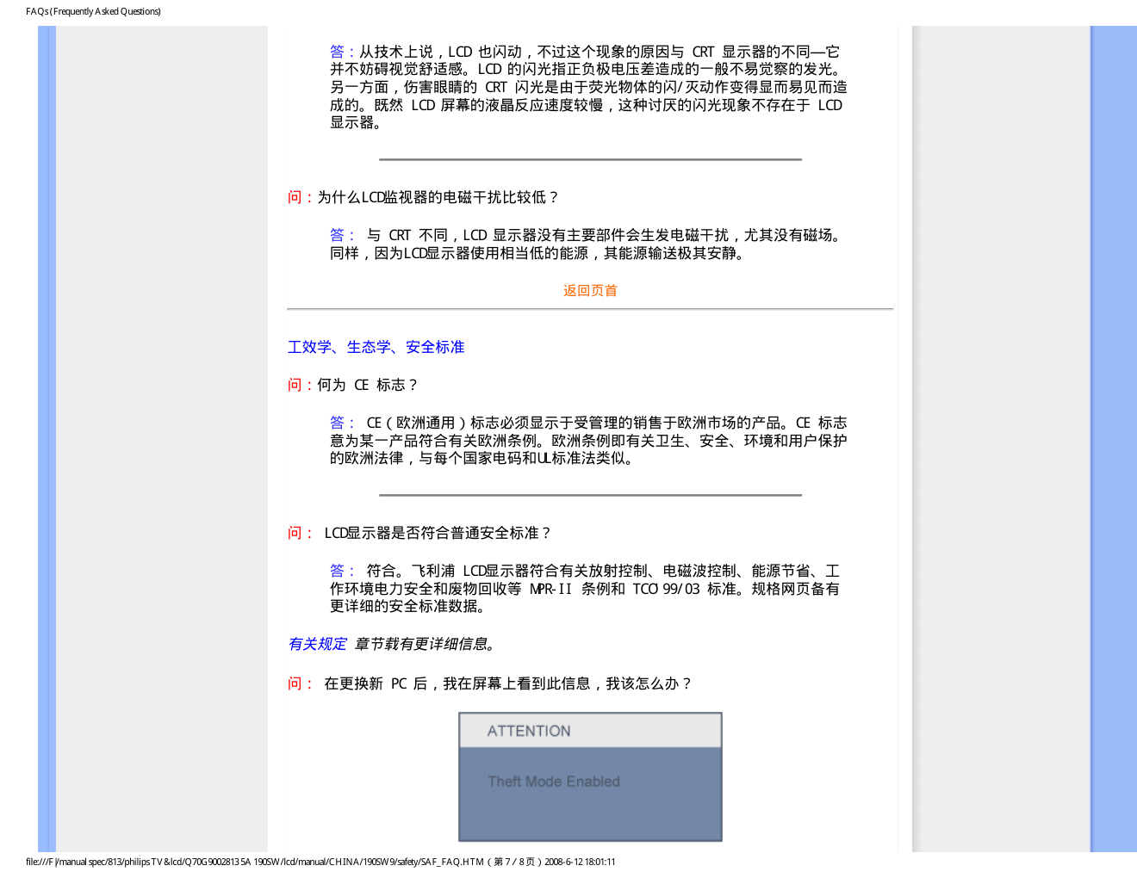Viewport: 1137px width, 878px height.
Task: Click the answer starting 与 CRT 不同
Action: coord(588,244)
